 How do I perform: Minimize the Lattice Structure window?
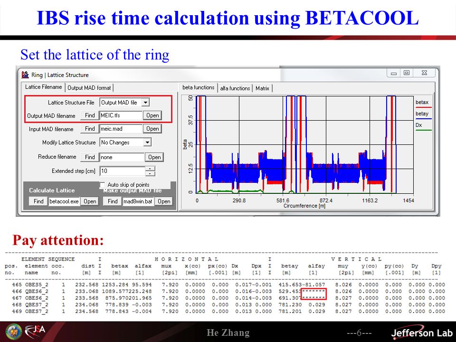394,73
